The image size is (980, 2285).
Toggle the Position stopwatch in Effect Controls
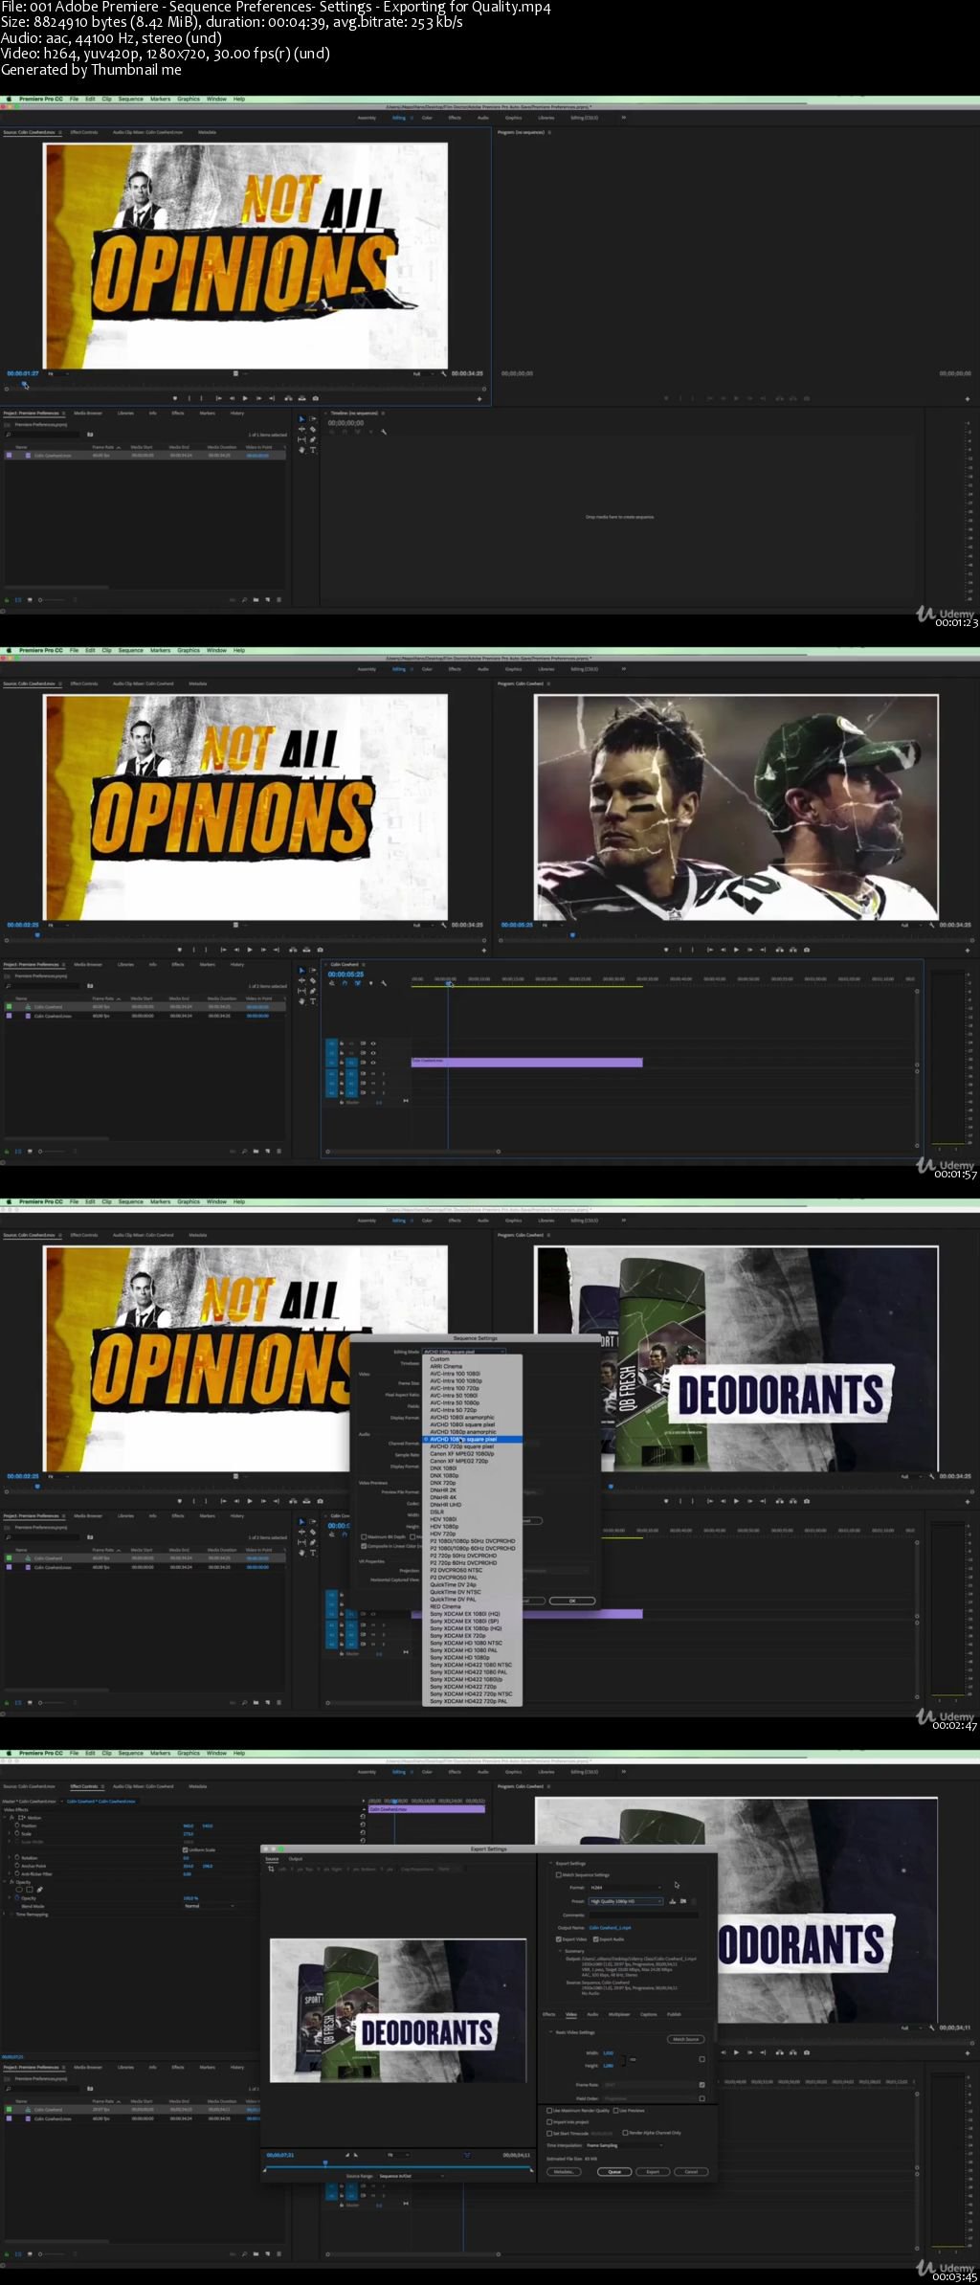point(17,1826)
